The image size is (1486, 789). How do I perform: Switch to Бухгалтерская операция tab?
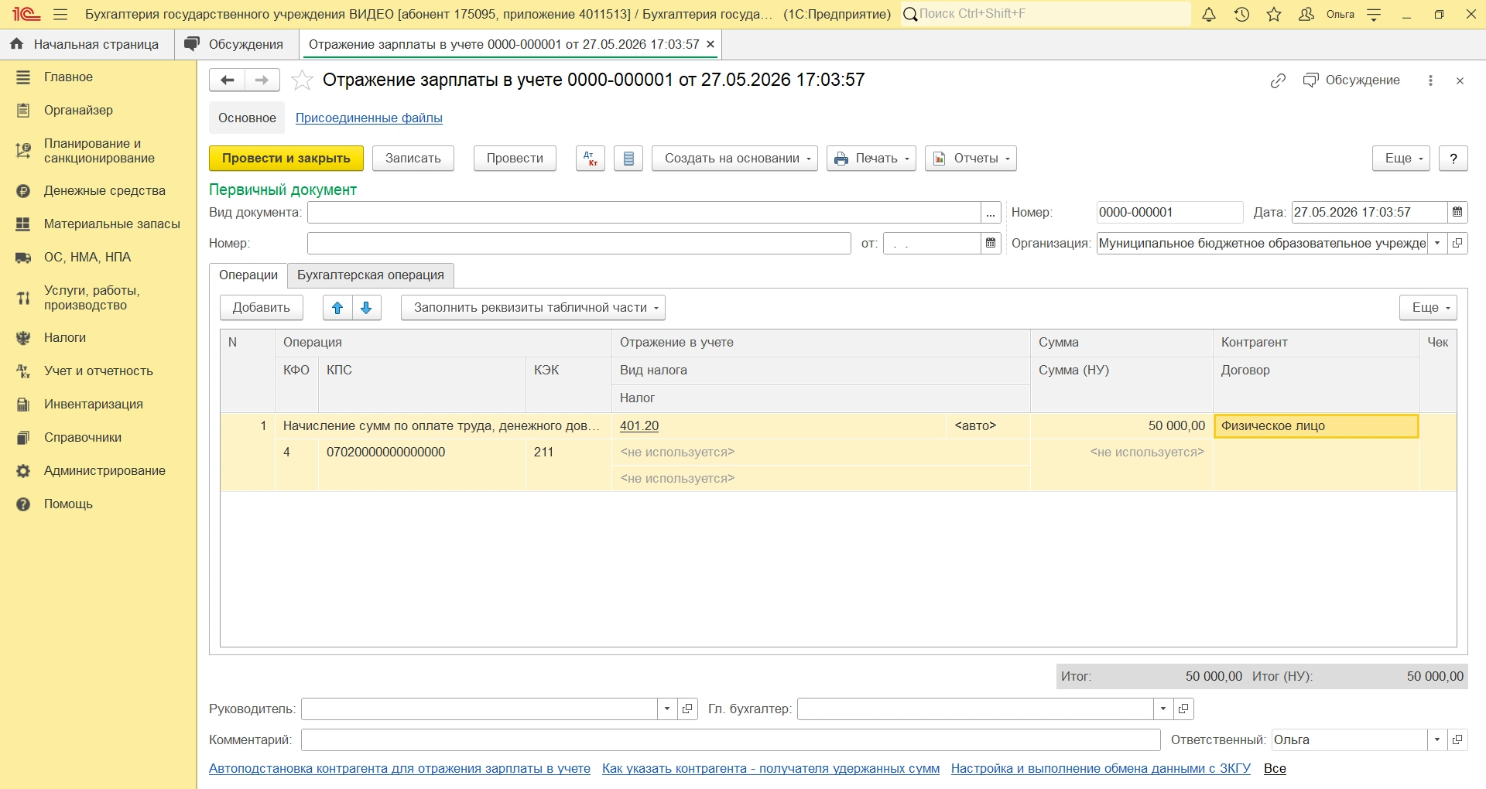point(371,275)
